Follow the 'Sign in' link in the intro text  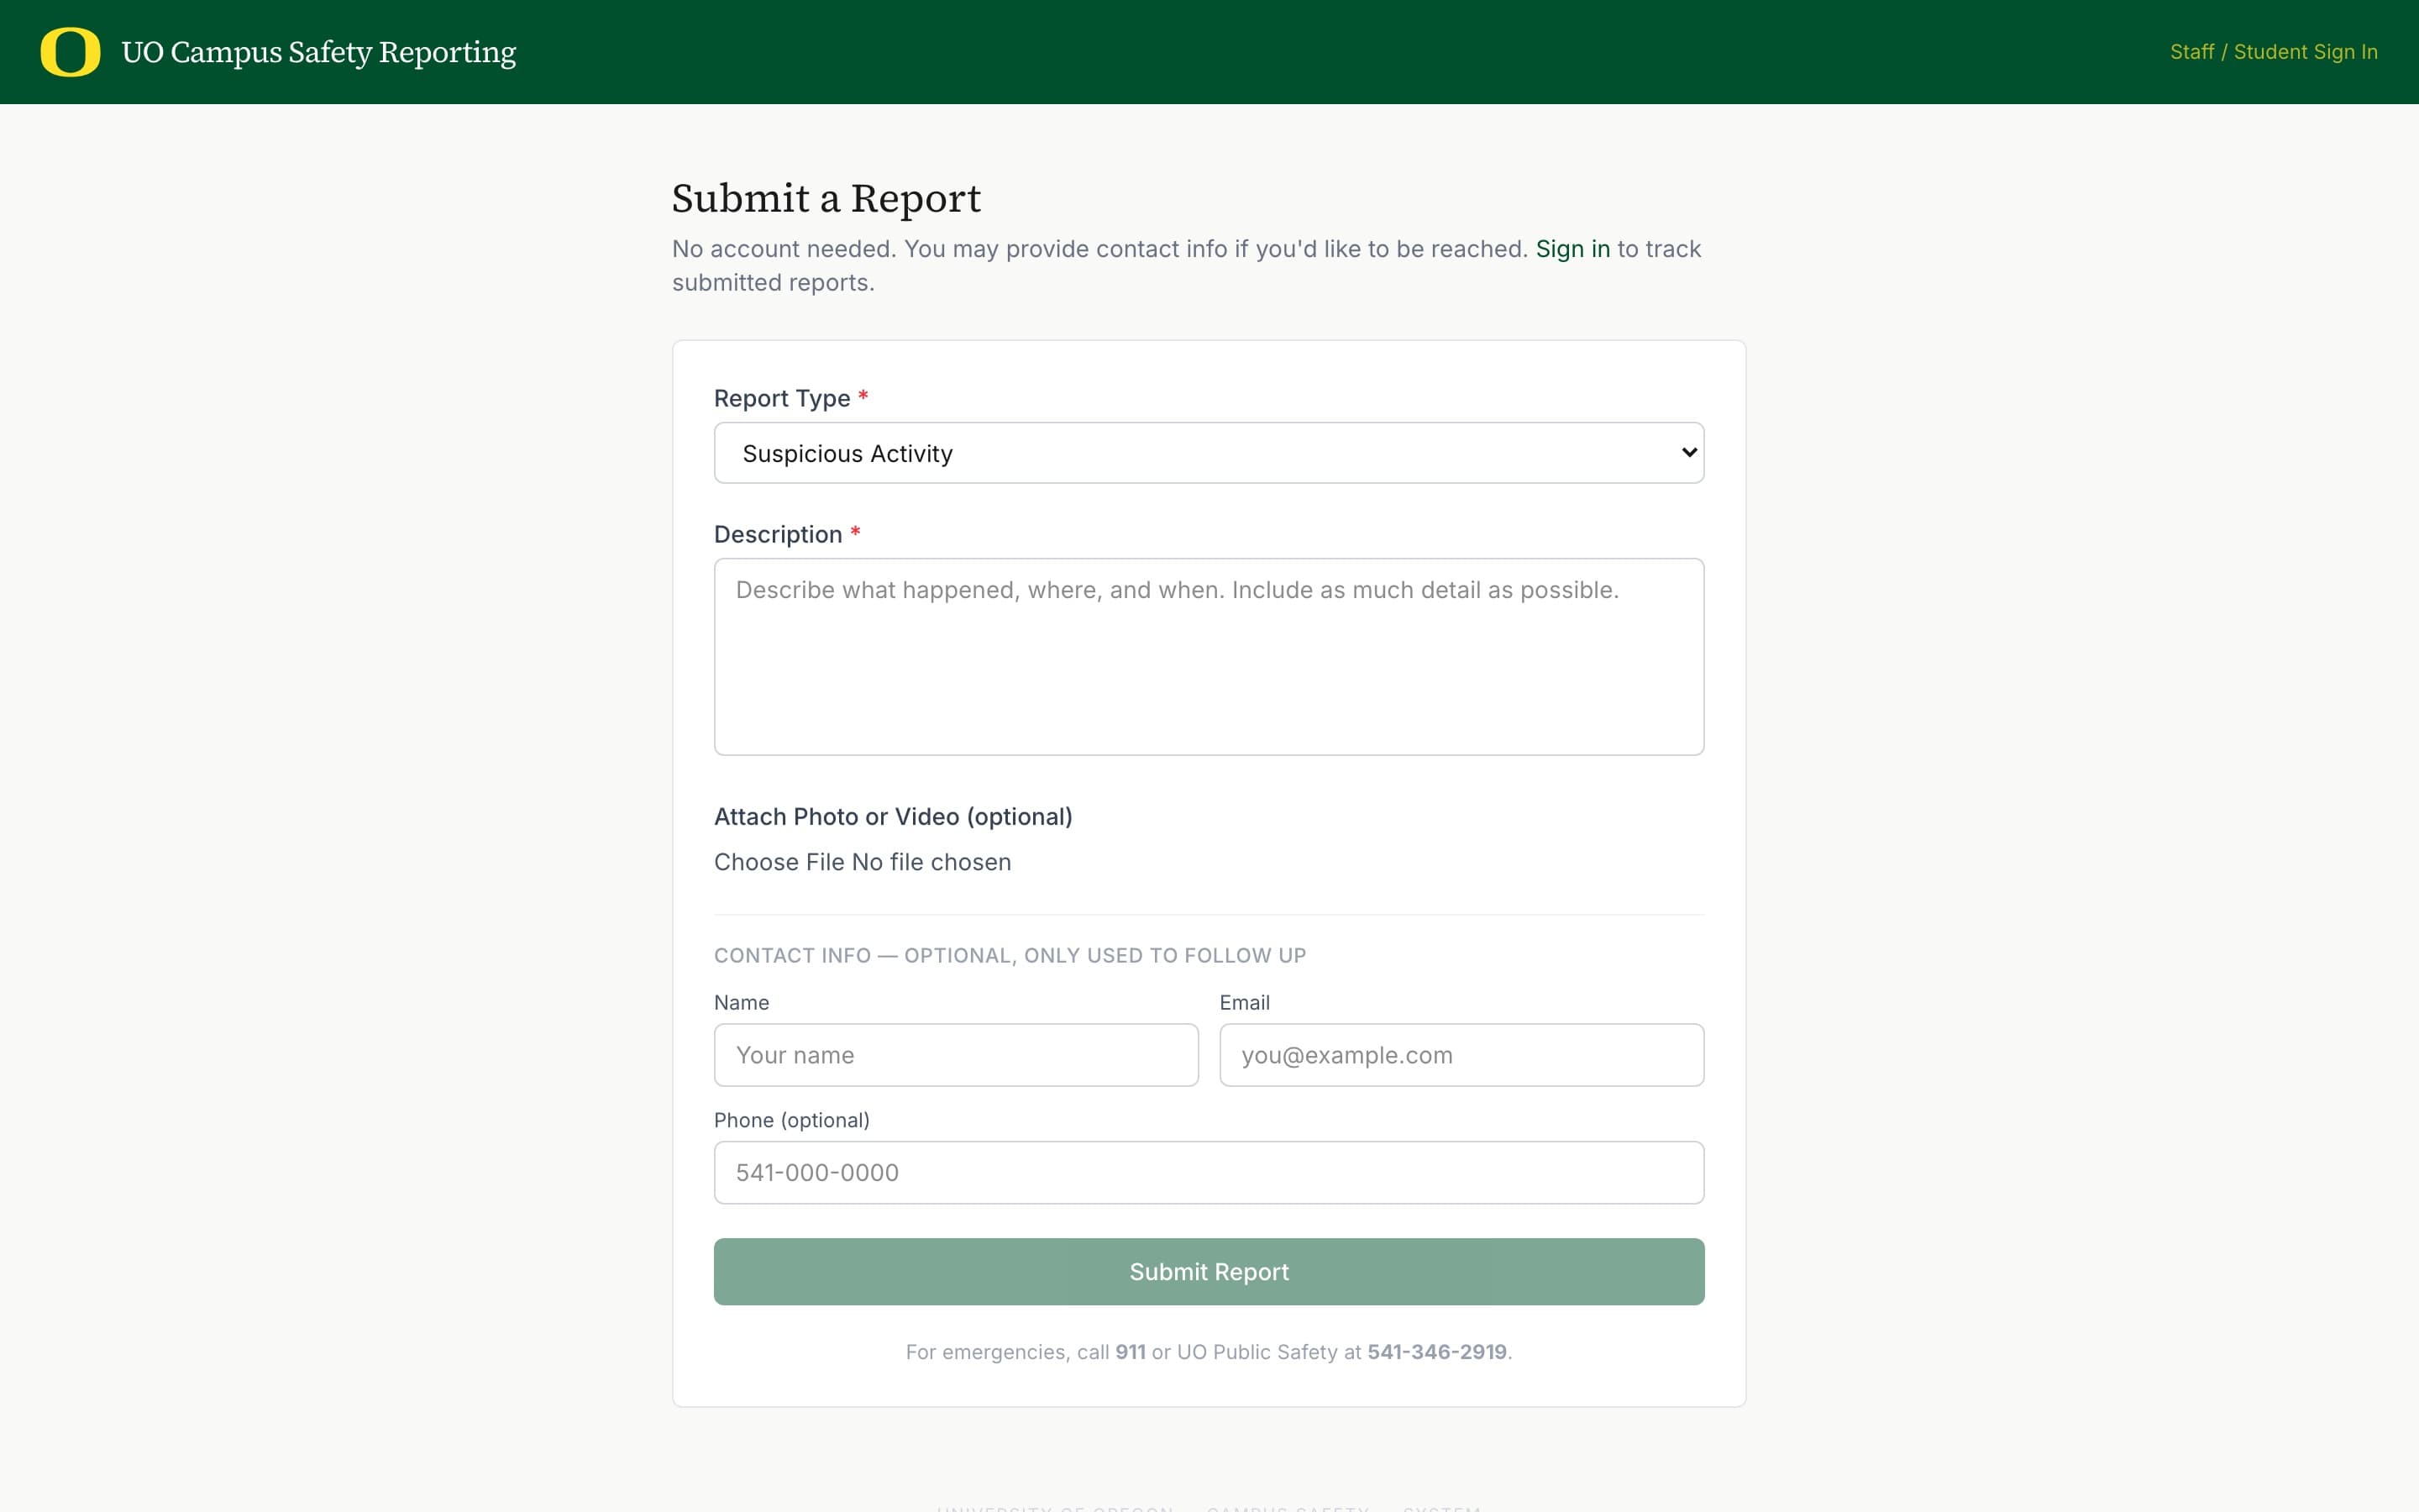coord(1572,249)
